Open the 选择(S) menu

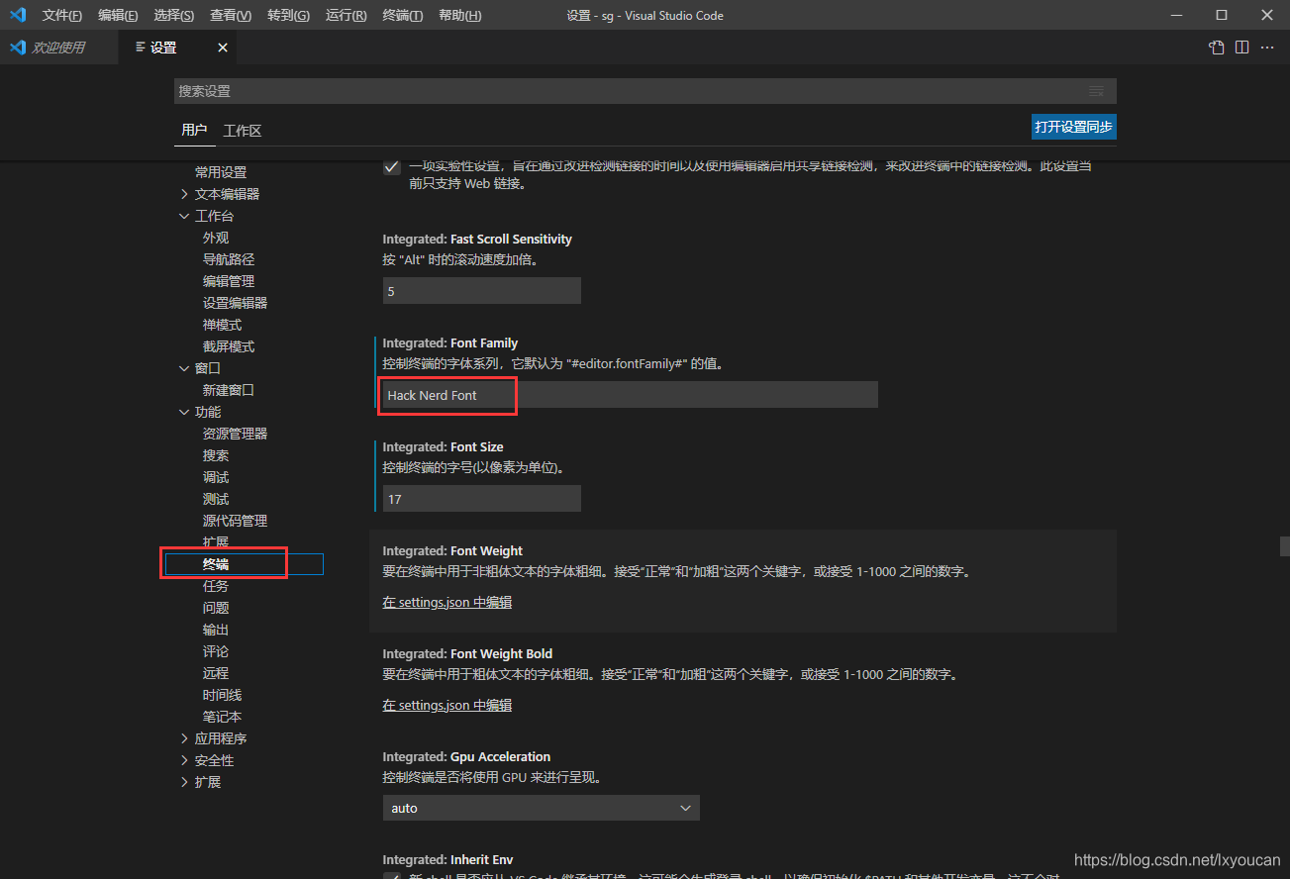pyautogui.click(x=174, y=16)
